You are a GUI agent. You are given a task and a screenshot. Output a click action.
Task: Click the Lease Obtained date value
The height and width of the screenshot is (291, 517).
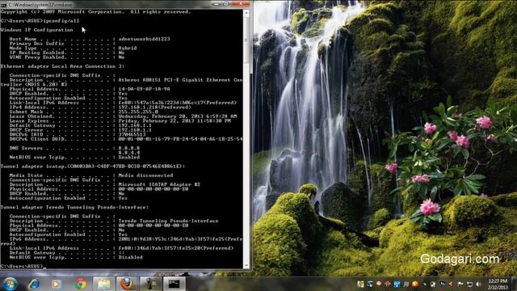click(x=178, y=116)
